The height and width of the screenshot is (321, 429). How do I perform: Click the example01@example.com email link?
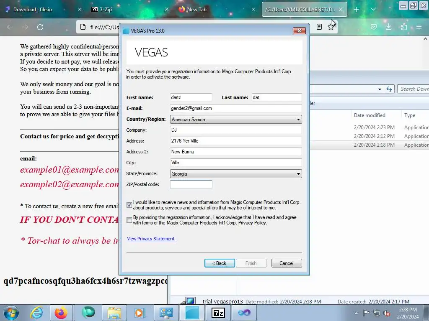pos(69,170)
